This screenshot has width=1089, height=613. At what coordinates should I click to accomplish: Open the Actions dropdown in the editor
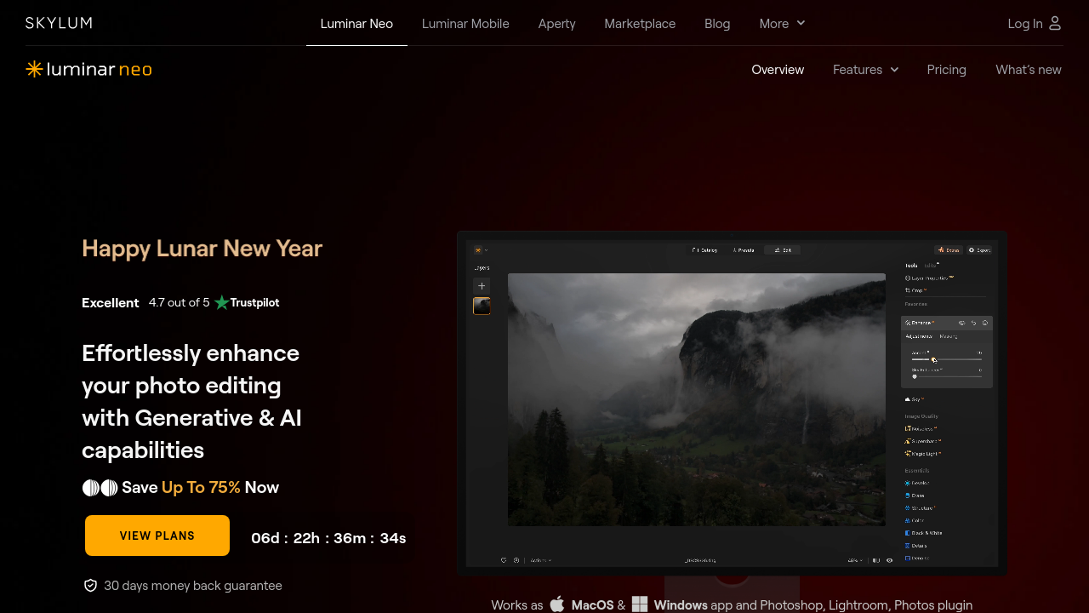point(540,560)
